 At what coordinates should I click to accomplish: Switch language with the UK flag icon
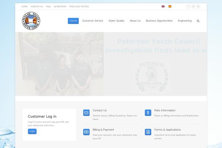click(163, 6)
